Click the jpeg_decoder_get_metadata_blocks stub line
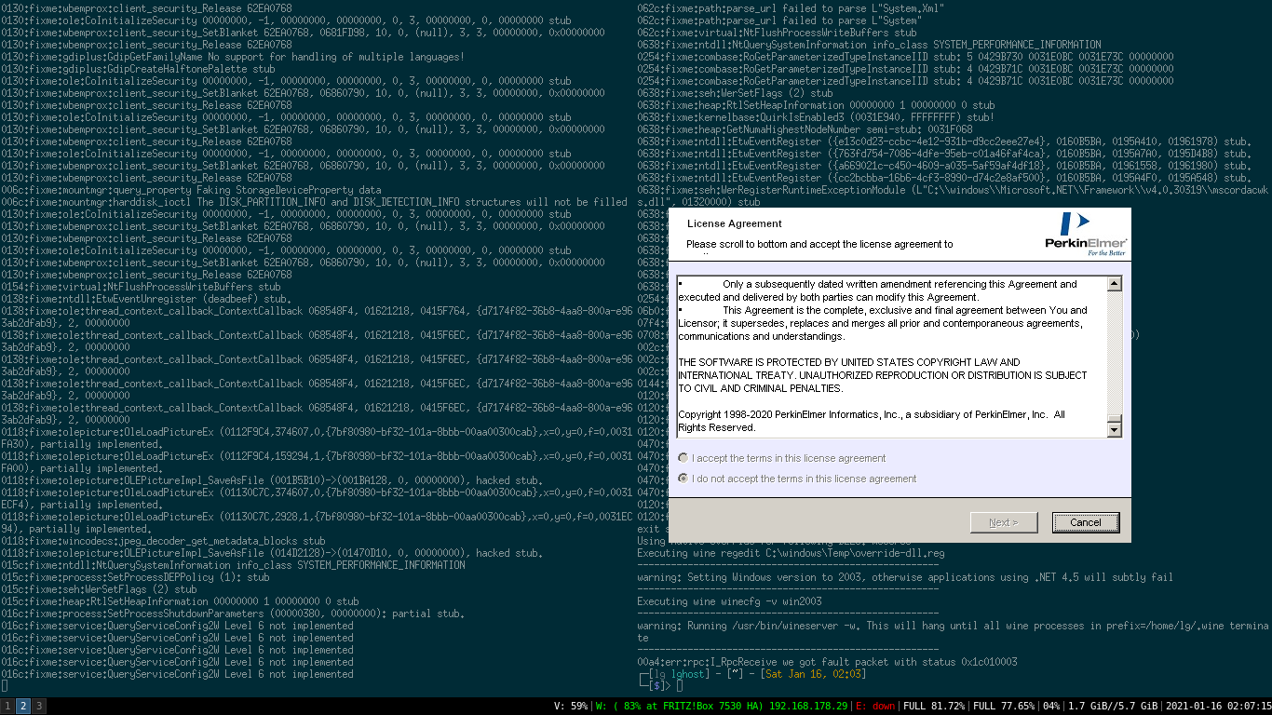 point(163,541)
